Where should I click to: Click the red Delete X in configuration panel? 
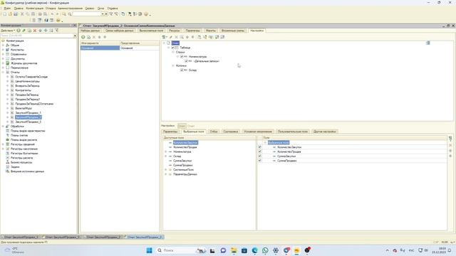pyautogui.click(x=35, y=31)
